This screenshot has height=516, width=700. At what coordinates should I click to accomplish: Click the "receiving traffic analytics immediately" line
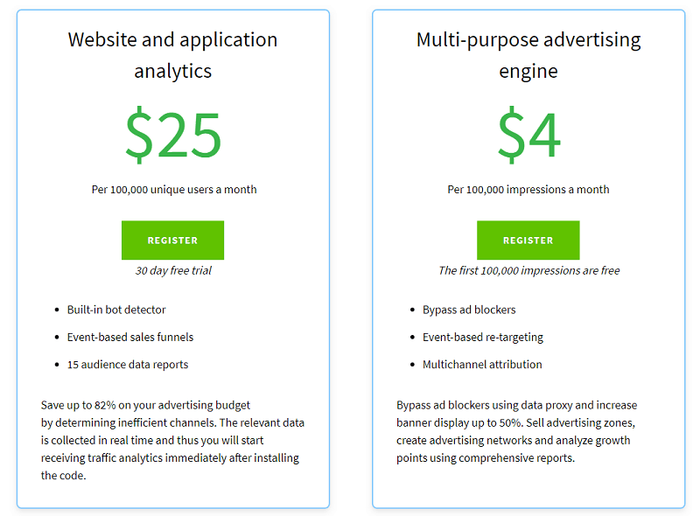(170, 458)
